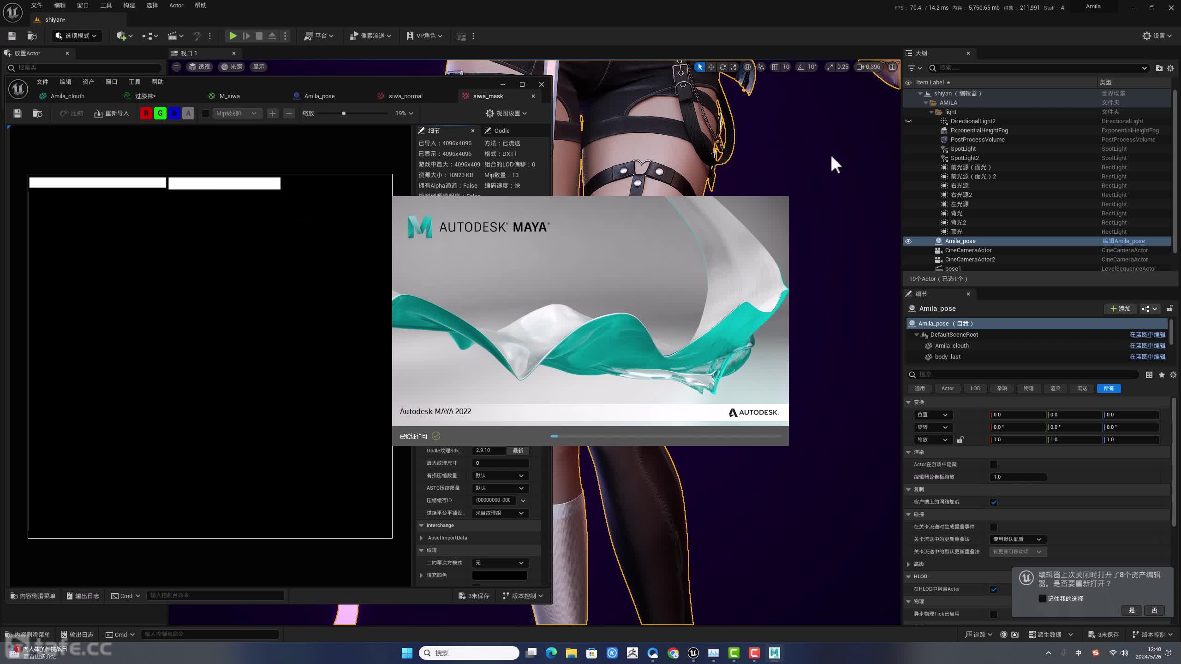Select the viewport rotate tool icon
The height and width of the screenshot is (664, 1181).
(722, 67)
